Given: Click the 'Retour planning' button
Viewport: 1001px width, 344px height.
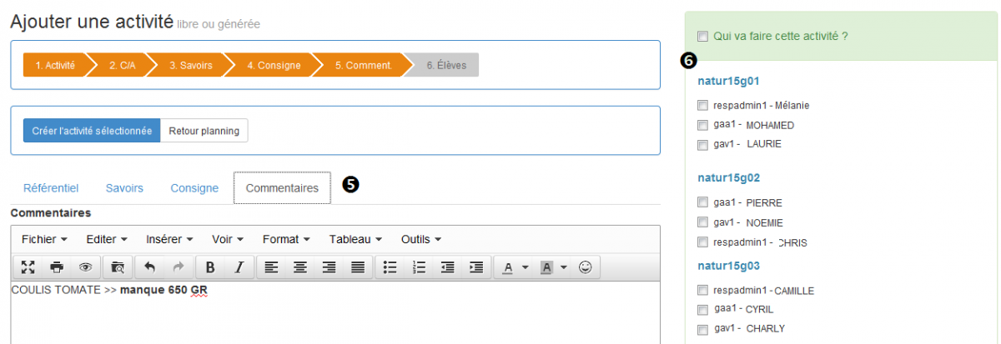Looking at the screenshot, I should point(204,131).
